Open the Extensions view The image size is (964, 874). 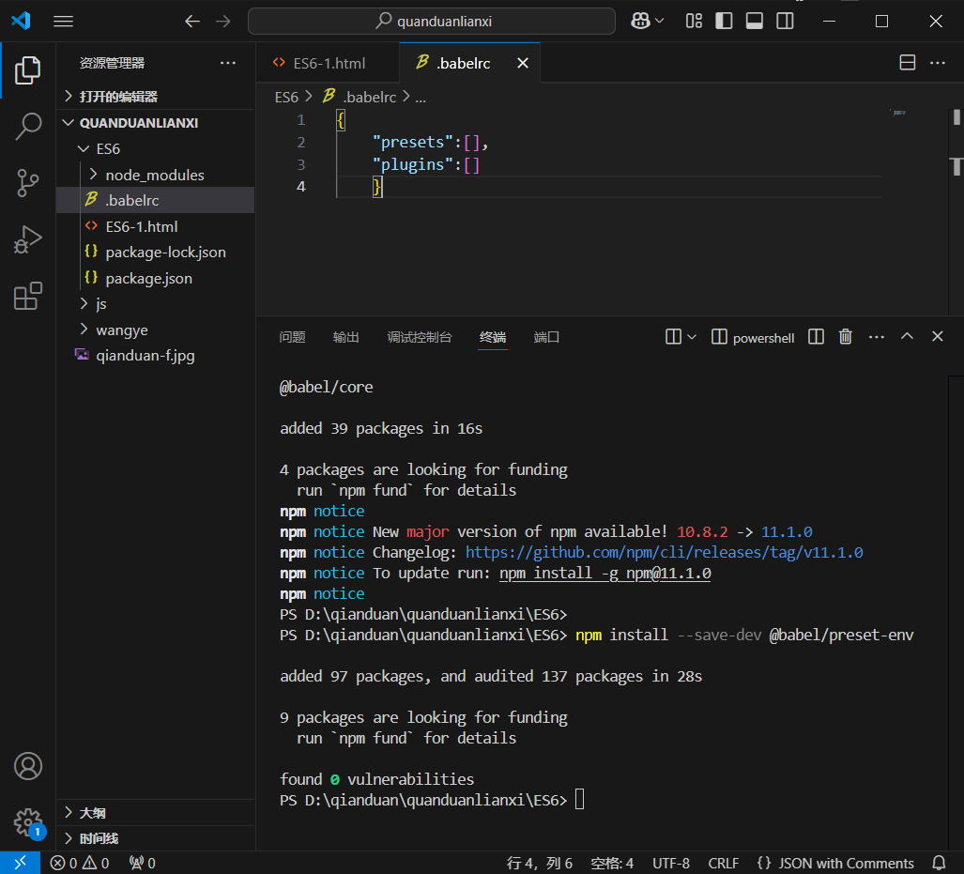coord(28,297)
